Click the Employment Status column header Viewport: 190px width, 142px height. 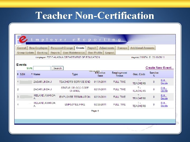click(x=119, y=74)
